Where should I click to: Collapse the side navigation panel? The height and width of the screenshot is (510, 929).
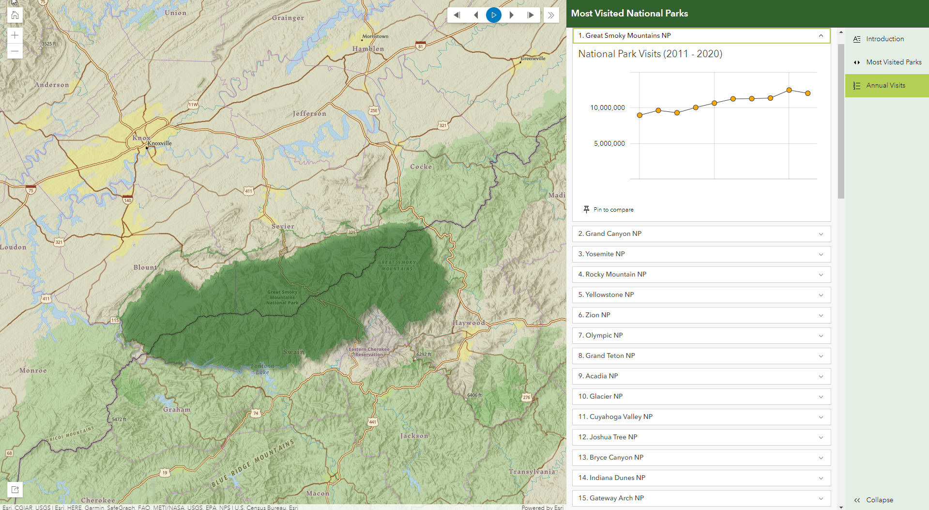[x=887, y=500]
